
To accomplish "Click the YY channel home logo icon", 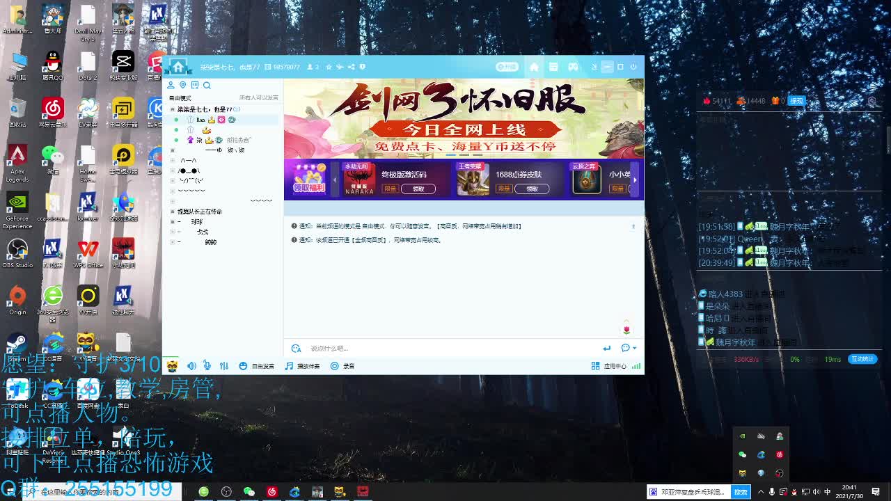I will [x=178, y=67].
